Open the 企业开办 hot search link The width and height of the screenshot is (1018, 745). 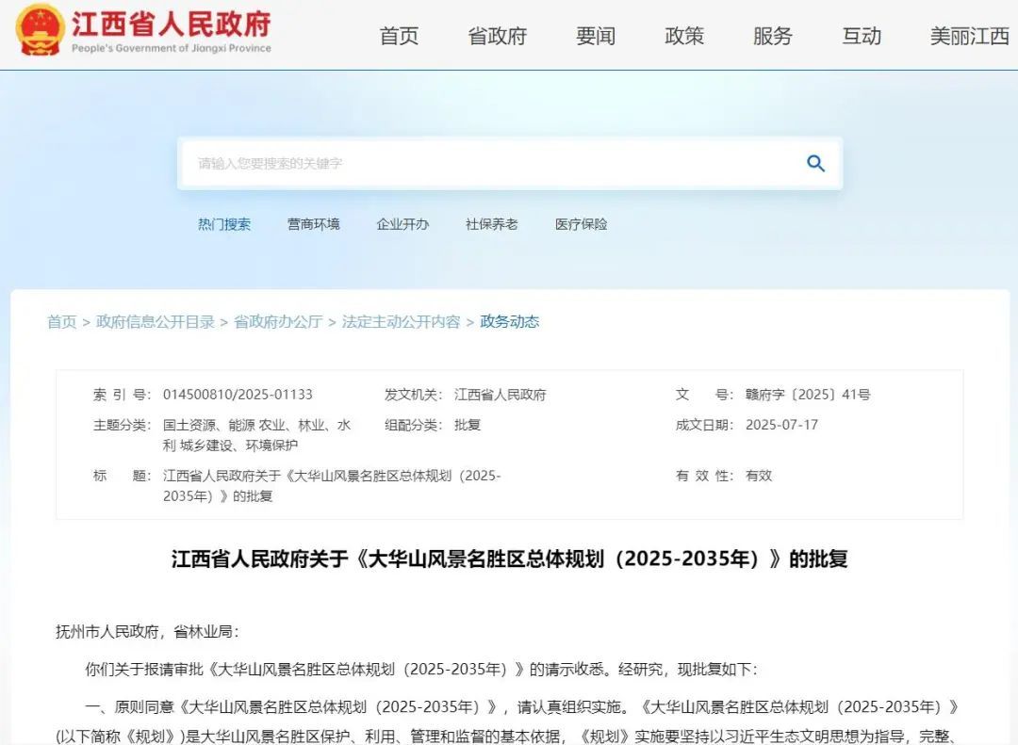point(402,224)
